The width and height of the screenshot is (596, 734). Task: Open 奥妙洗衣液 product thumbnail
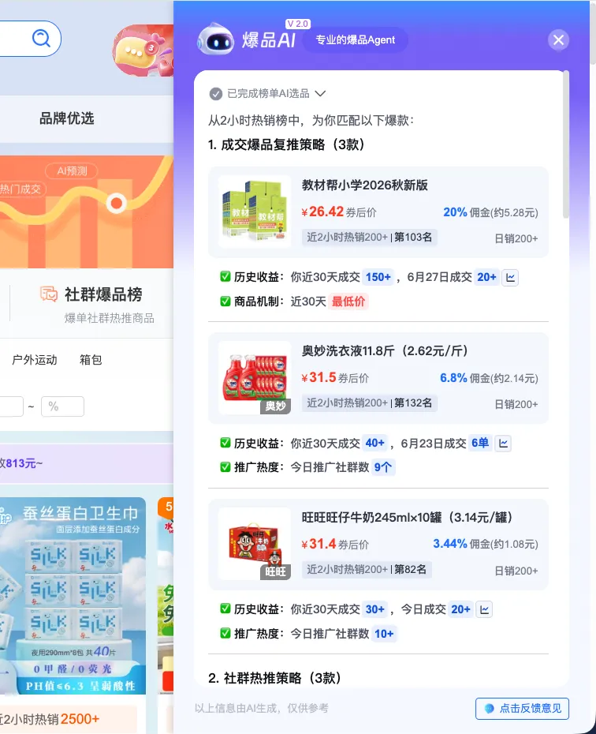pos(255,378)
